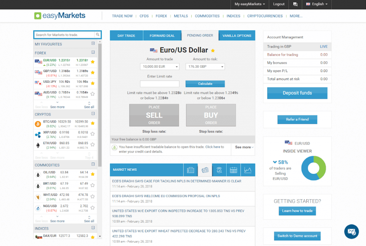
Task: Open the trading signals icon in Market News
Action: (219, 170)
